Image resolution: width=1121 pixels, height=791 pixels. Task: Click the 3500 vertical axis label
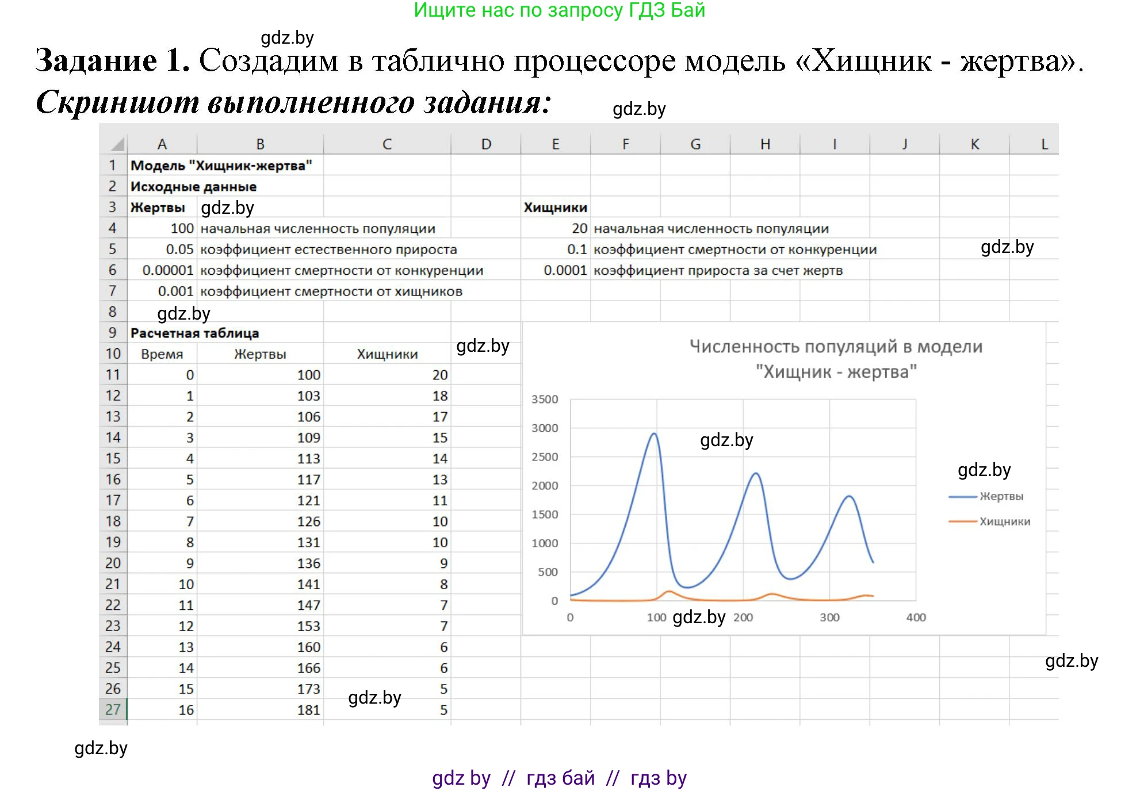click(x=545, y=399)
